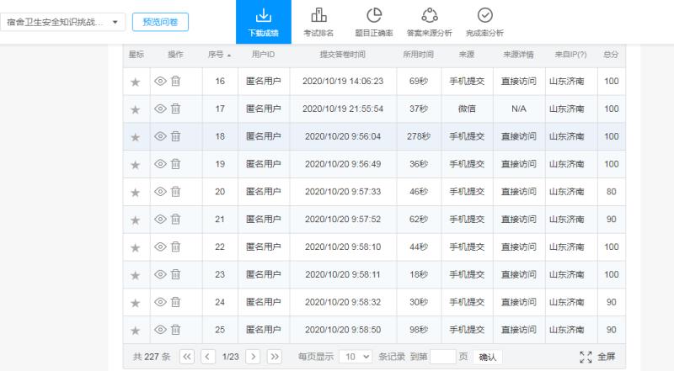Star the row numbered 25

[136, 331]
